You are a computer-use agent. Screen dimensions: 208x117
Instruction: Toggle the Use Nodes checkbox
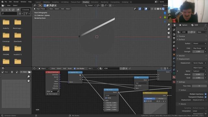pyautogui.click(x=75, y=69)
